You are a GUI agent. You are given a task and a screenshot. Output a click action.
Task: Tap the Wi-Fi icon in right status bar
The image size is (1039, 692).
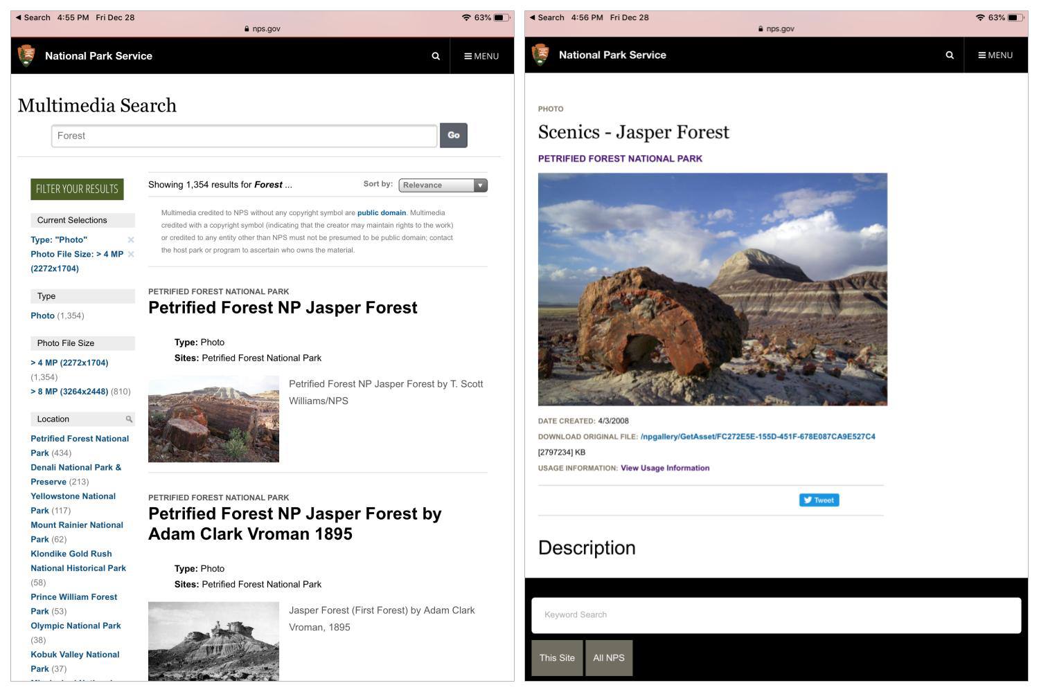point(979,17)
